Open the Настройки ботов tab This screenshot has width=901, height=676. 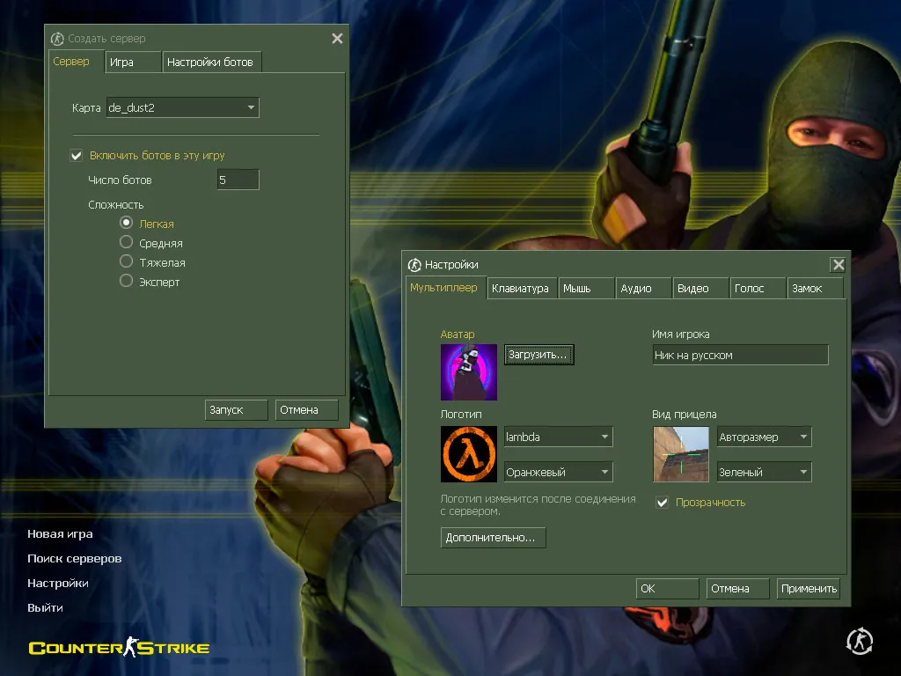tap(212, 62)
